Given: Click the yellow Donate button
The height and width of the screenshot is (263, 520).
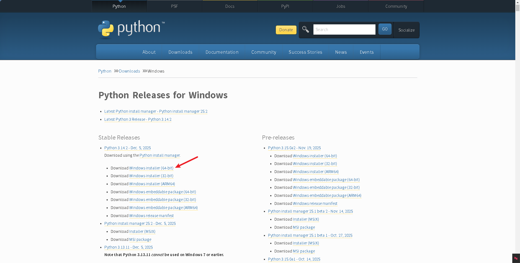Looking at the screenshot, I should [286, 30].
